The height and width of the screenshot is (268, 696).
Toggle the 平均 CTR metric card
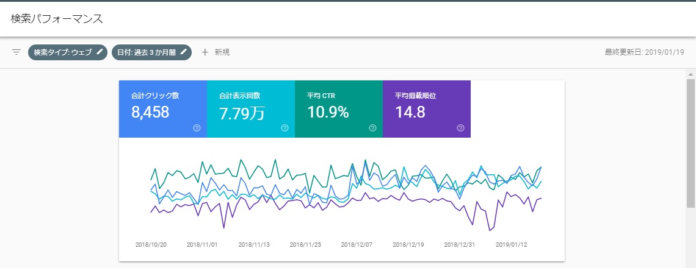pyautogui.click(x=339, y=109)
